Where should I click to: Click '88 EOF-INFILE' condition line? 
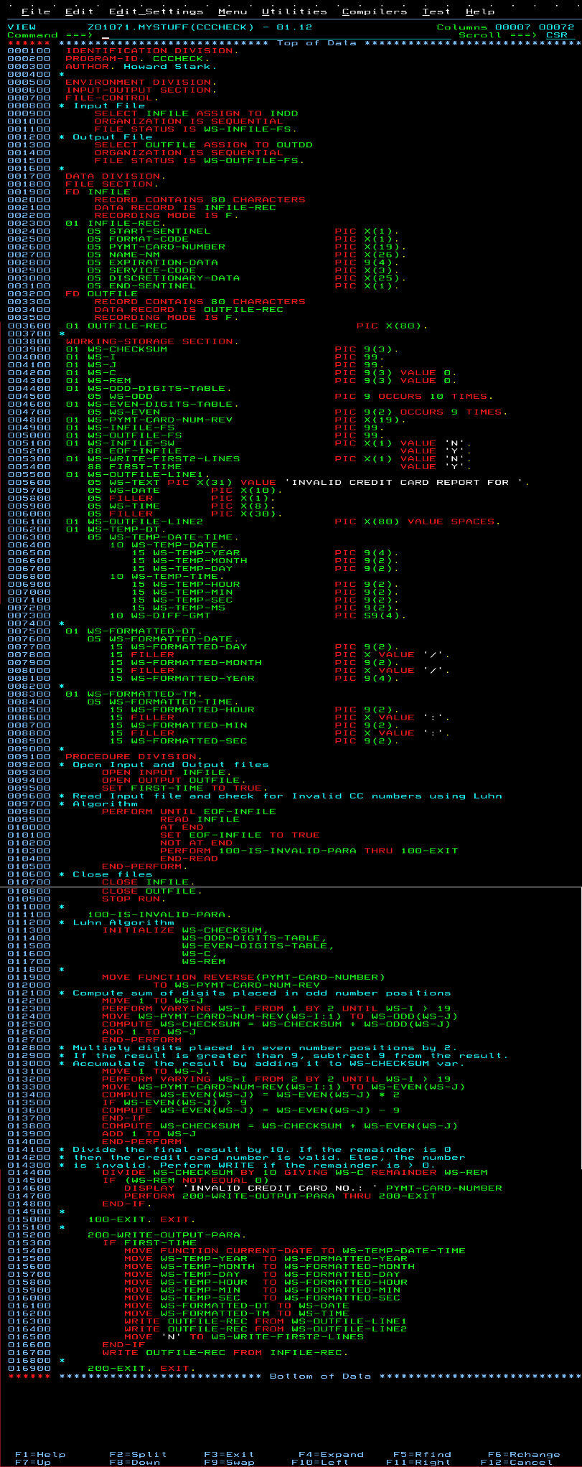point(280,451)
